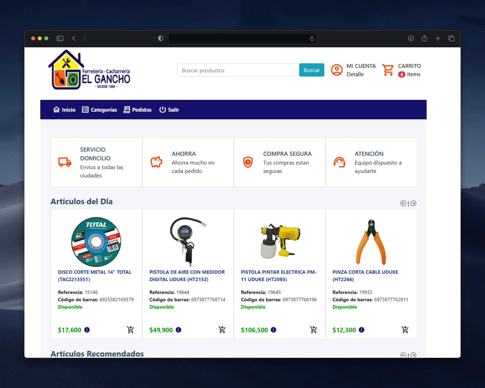Add PISTOLA PINTAR ELECTRICA to cart
This screenshot has width=485, height=388.
pyautogui.click(x=313, y=330)
